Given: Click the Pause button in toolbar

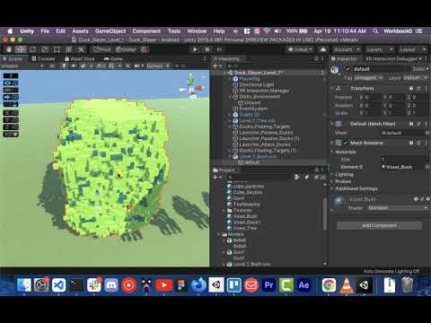Looking at the screenshot, I should 207,49.
